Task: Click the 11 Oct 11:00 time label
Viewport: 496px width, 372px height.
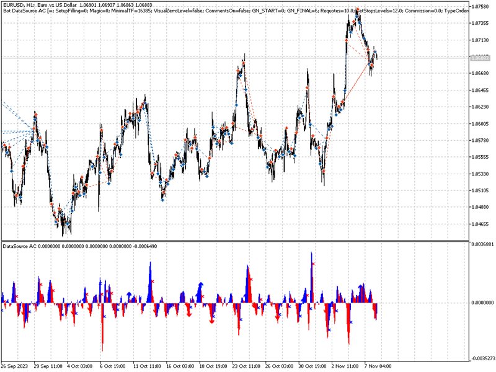Action: (x=147, y=366)
